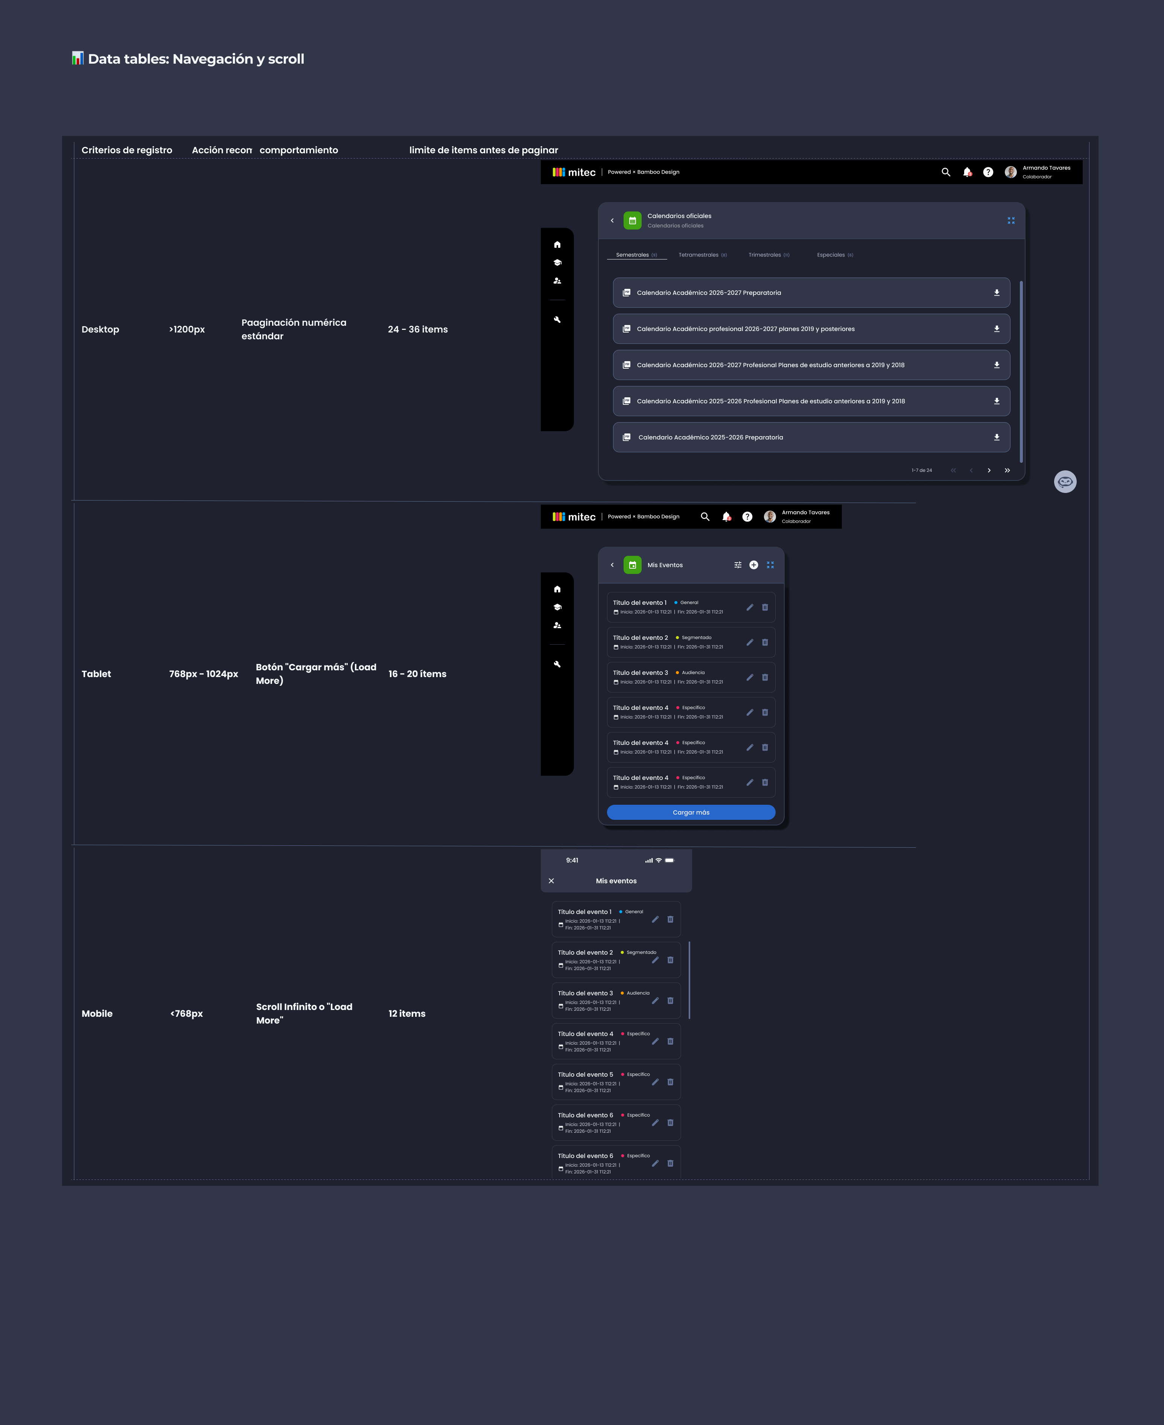Jump to first page in pagination
Viewport: 1164px width, 1425px height.
[953, 470]
